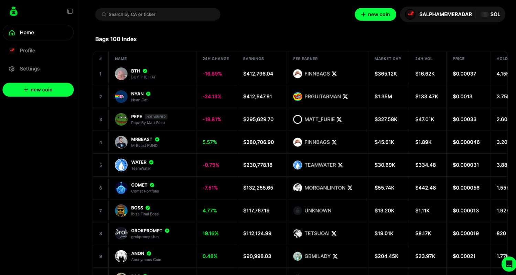The width and height of the screenshot is (516, 275).
Task: Click PRGUITARMAN's X icon
Action: [x=345, y=97]
